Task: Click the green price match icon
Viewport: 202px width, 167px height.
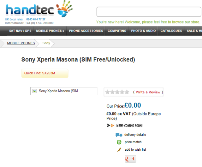Action: [119, 142]
